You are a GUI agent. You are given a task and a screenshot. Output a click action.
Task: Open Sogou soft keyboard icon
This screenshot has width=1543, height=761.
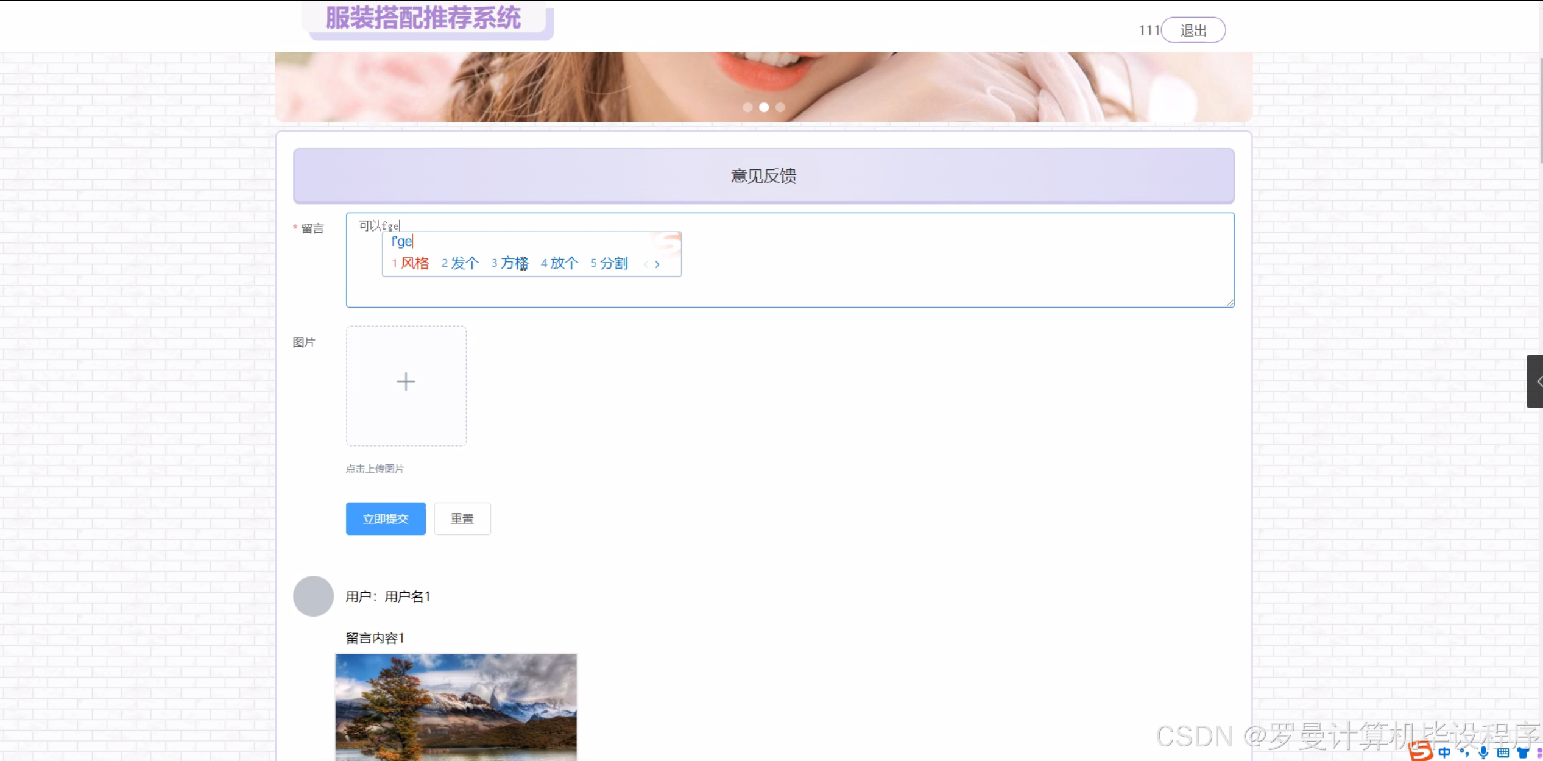tap(1503, 752)
